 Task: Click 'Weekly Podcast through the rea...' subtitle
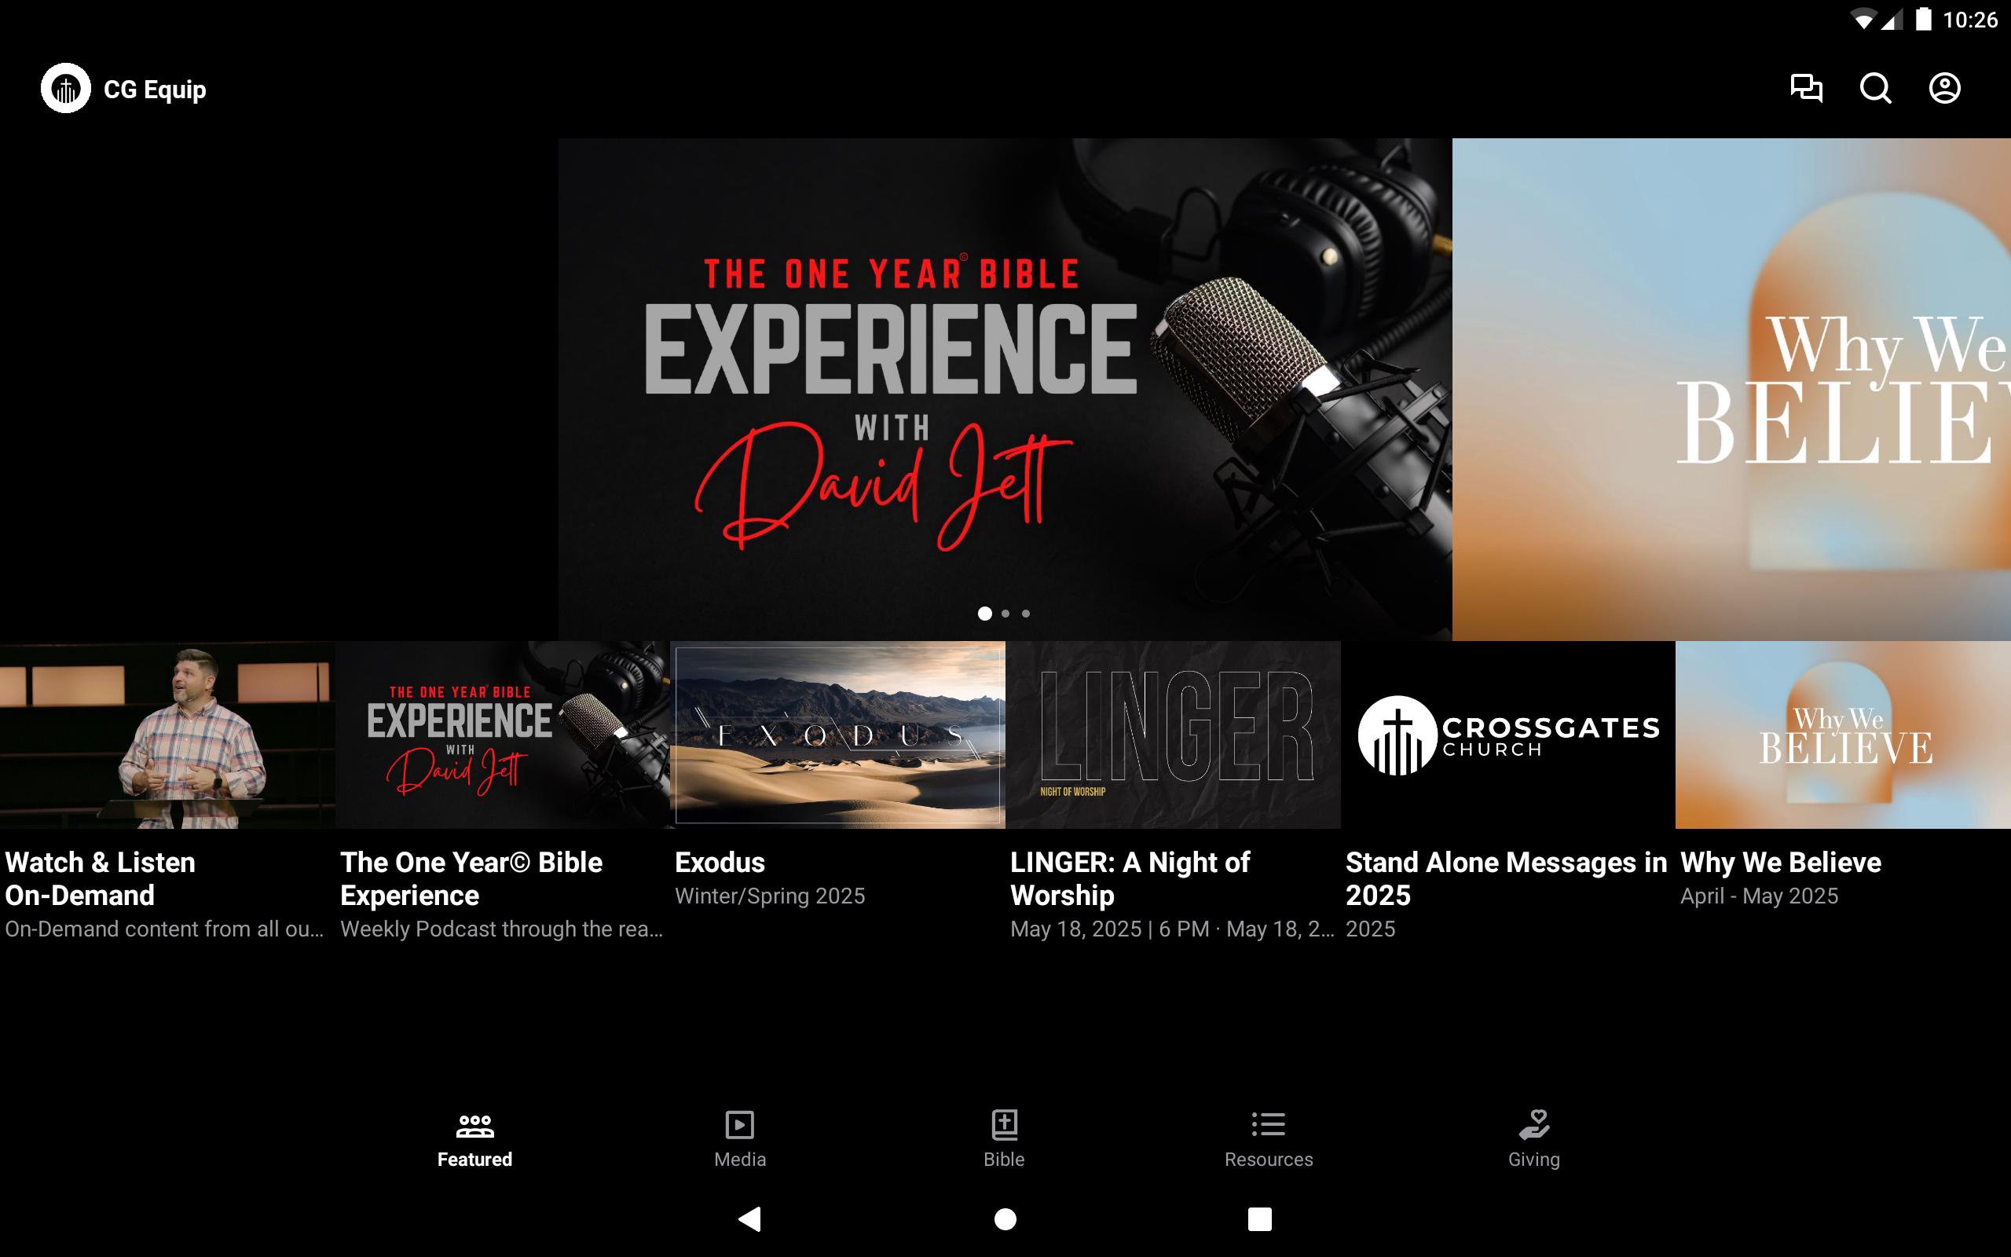coord(502,929)
